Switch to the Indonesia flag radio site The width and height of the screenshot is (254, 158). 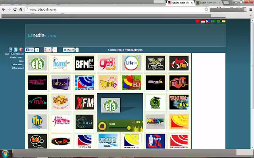[203, 21]
